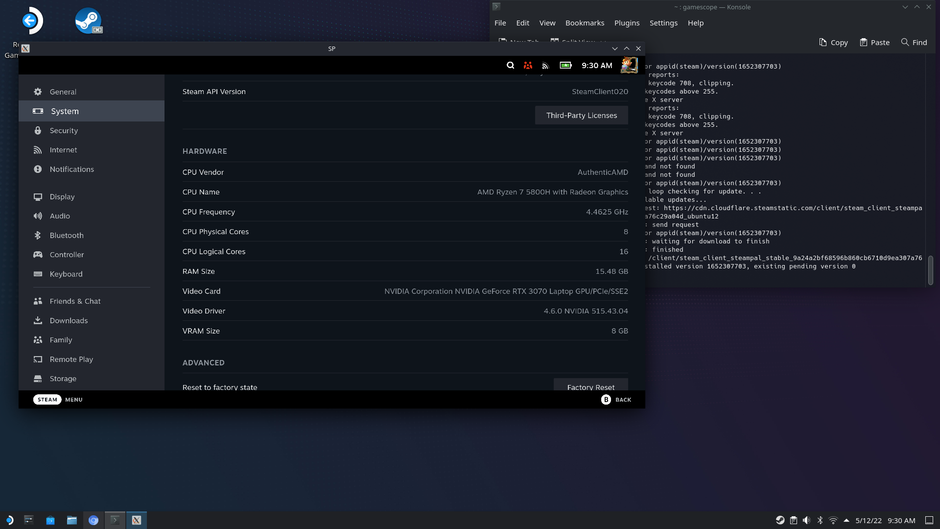Click the red friends notification icon
Screen dimensions: 940x529
pyautogui.click(x=528, y=65)
